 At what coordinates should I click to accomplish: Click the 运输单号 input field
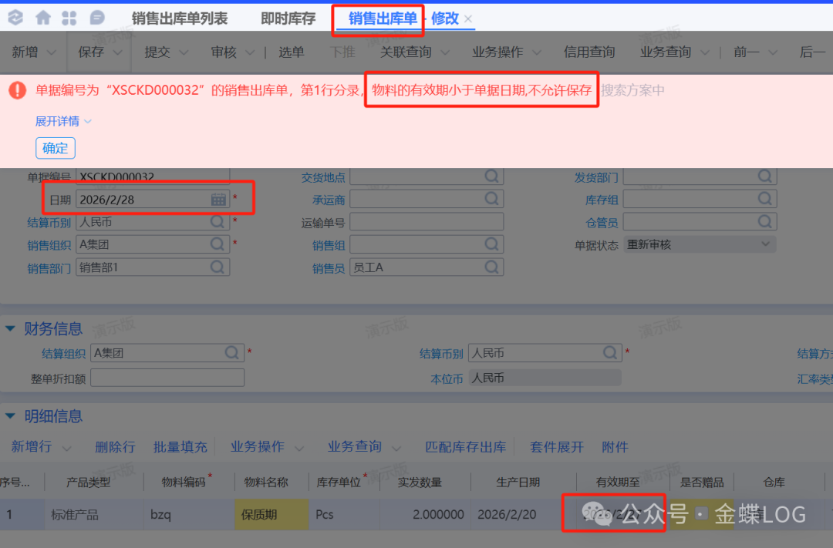pyautogui.click(x=426, y=222)
